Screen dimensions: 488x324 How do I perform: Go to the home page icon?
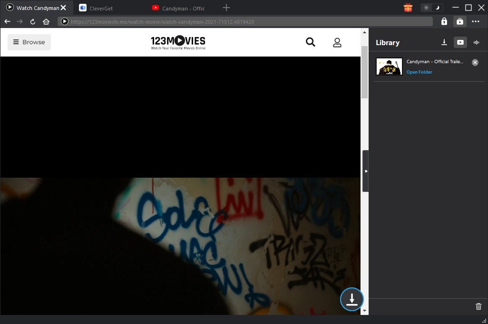pos(46,21)
